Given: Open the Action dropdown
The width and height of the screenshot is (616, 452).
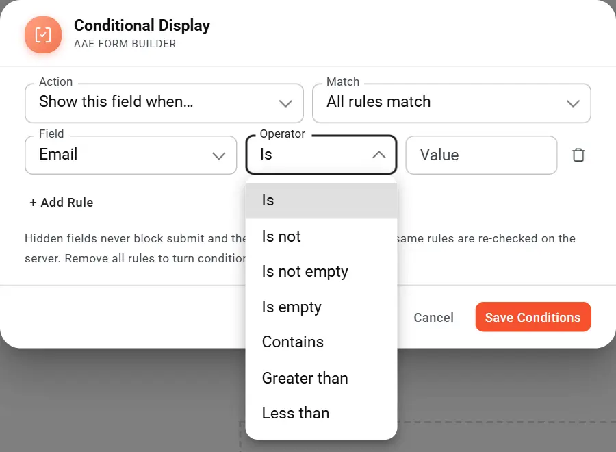Looking at the screenshot, I should [x=164, y=103].
